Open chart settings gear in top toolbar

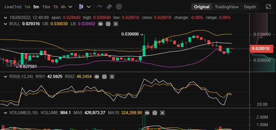(119, 7)
